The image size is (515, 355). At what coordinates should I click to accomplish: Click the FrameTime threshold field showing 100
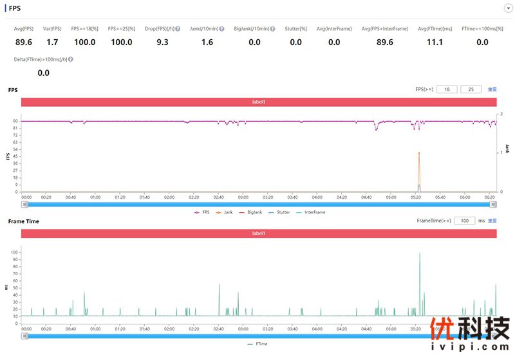pos(464,221)
